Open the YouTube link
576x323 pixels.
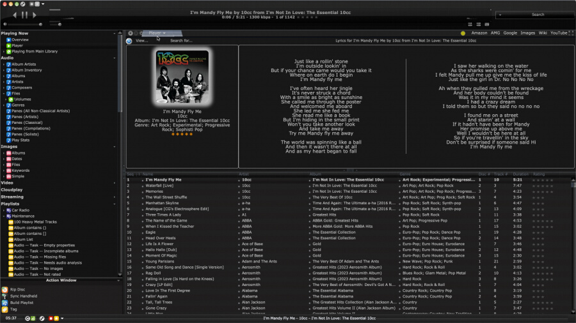[558, 33]
